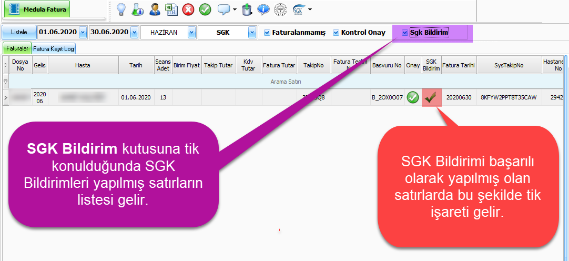
Task: Click the Seans Adet column header
Action: click(x=164, y=65)
